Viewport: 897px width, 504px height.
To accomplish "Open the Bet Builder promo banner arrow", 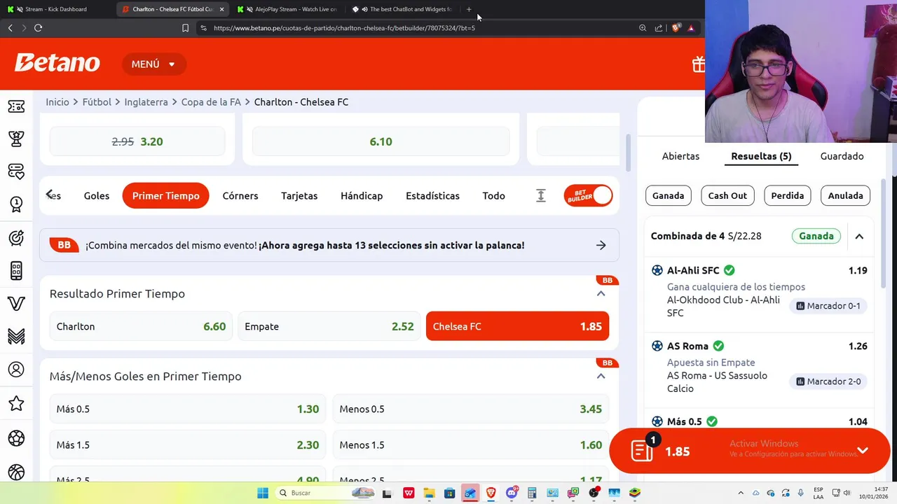I will tap(601, 246).
